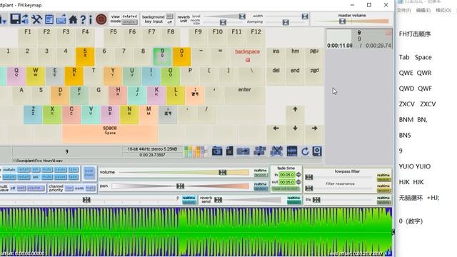Screen dimensions: 457x257
Task: Set channel priority to low
Action: click(x=69, y=188)
